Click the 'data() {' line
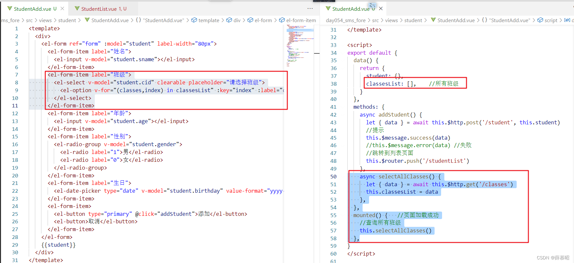574x263 pixels. pyautogui.click(x=366, y=60)
